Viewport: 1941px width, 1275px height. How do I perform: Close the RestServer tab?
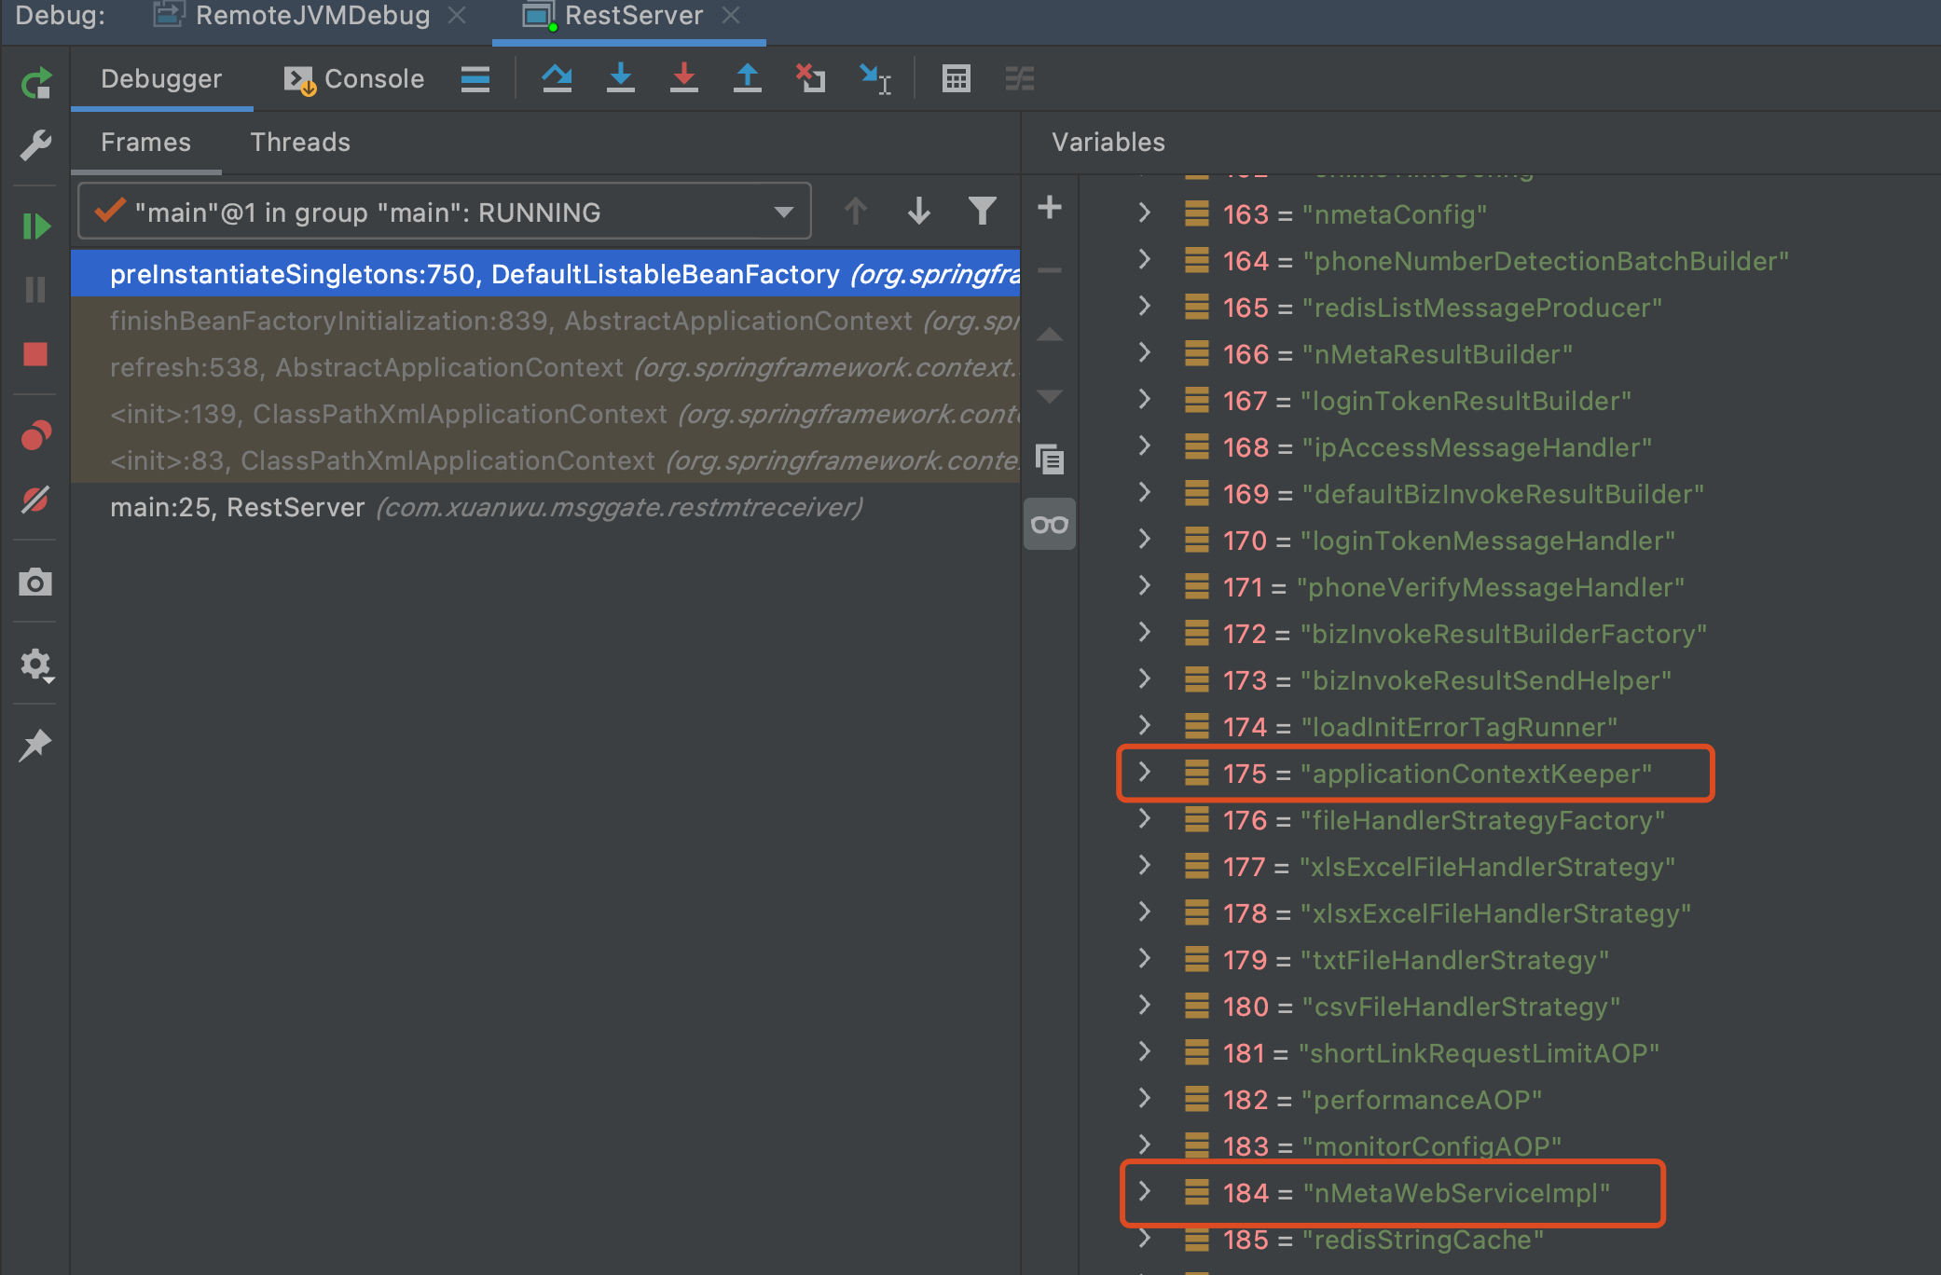(x=731, y=16)
